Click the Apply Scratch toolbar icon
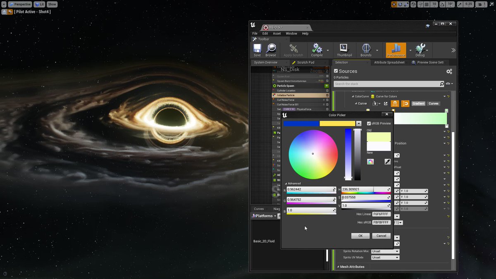Viewport: 496px width, 279px height. (x=293, y=50)
